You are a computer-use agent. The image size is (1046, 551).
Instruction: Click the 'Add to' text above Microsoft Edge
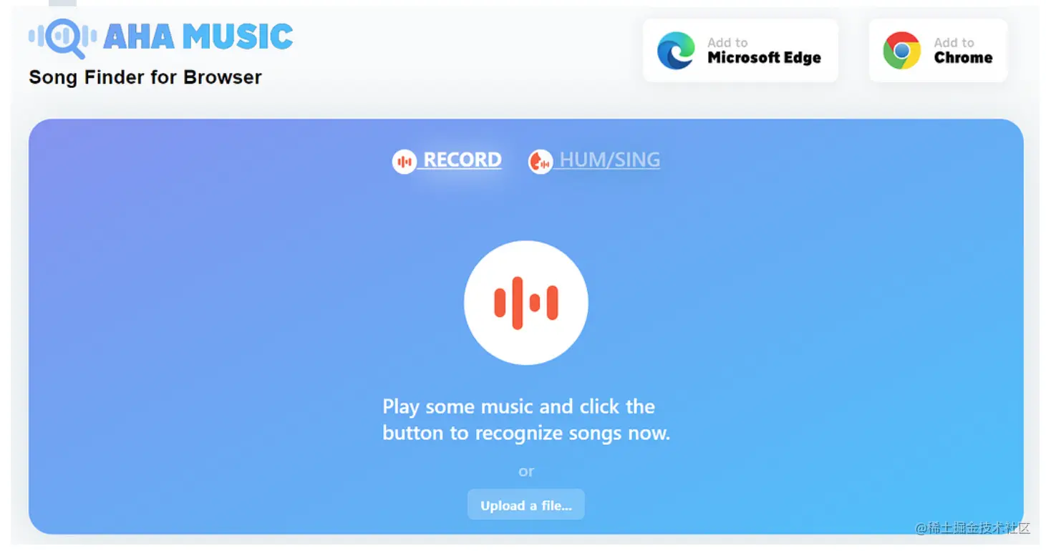[727, 42]
